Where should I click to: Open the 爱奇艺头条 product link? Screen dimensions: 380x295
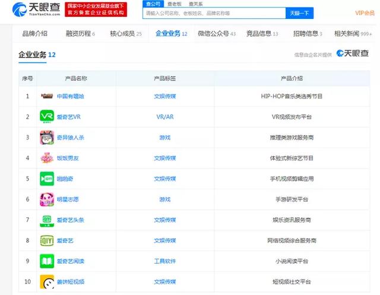click(70, 220)
